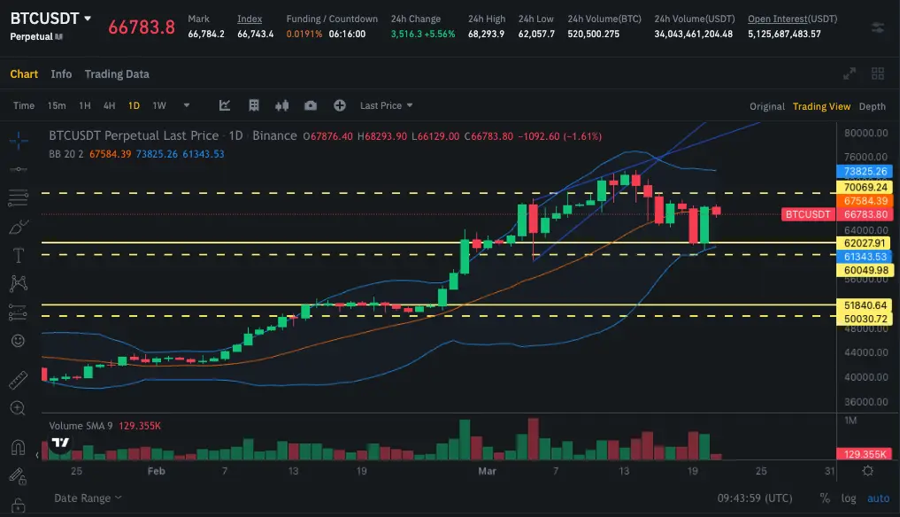The height and width of the screenshot is (517, 900).
Task: Click the Open Interest(USDT) link
Action: (x=792, y=19)
